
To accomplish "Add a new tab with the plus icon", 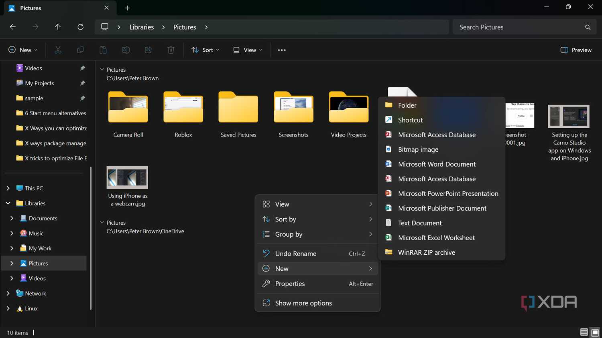I will [x=127, y=8].
